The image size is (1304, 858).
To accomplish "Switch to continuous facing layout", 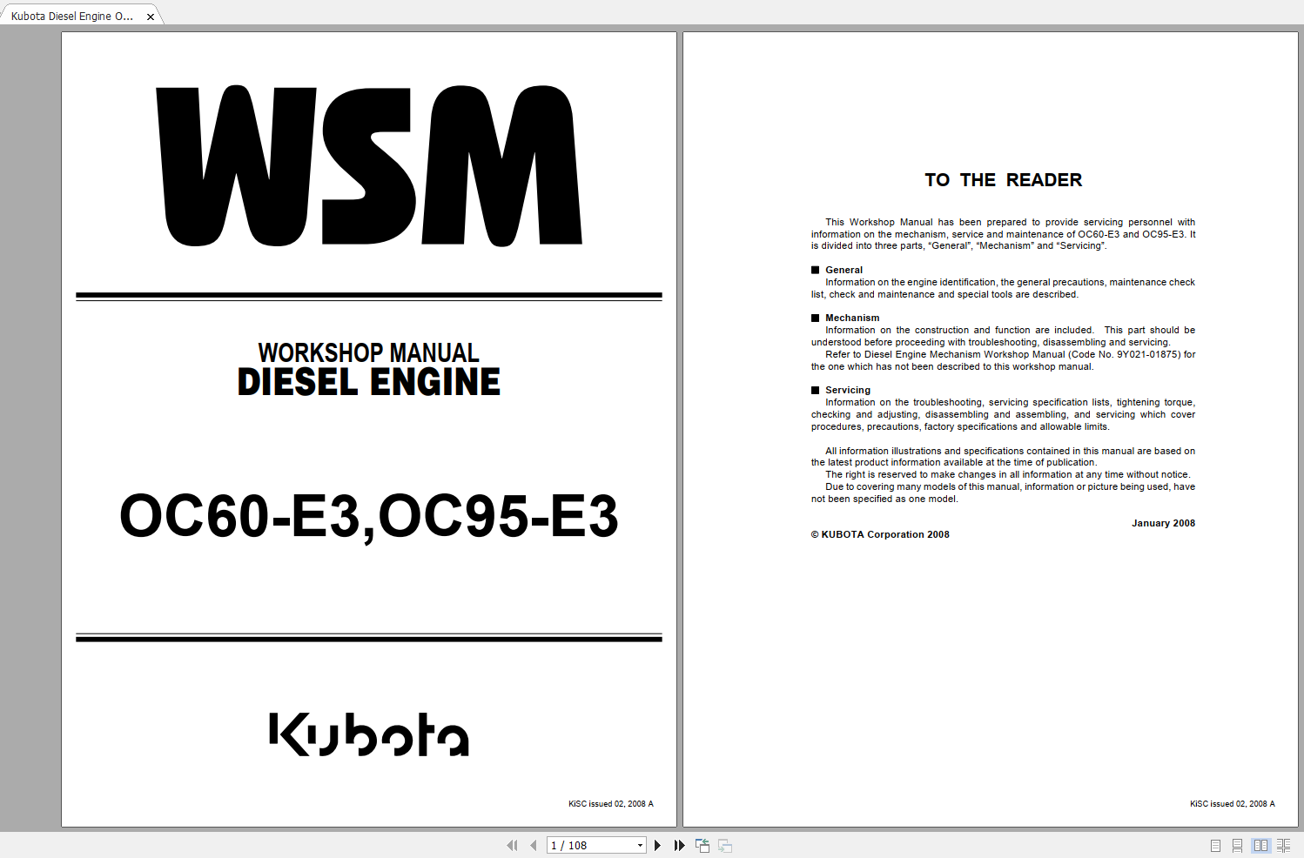I will (x=1283, y=845).
